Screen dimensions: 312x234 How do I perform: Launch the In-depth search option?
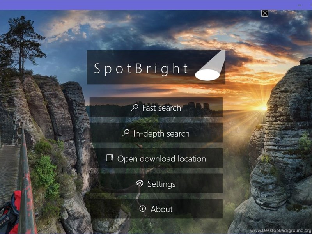156,133
